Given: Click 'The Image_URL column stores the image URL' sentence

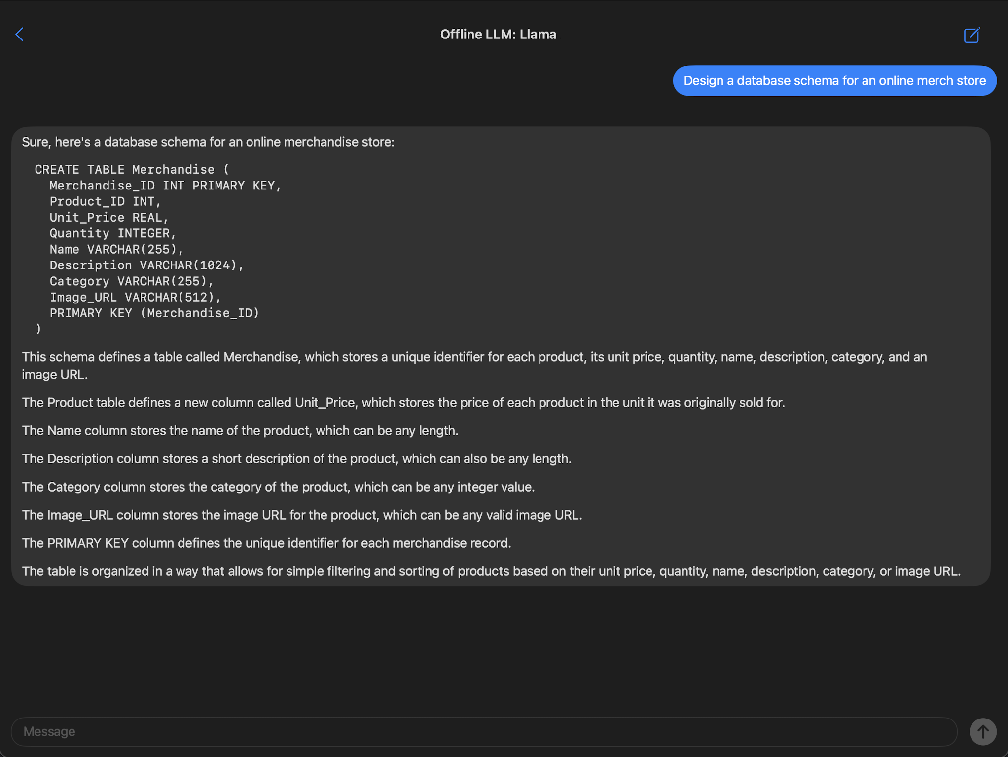Looking at the screenshot, I should pos(302,515).
